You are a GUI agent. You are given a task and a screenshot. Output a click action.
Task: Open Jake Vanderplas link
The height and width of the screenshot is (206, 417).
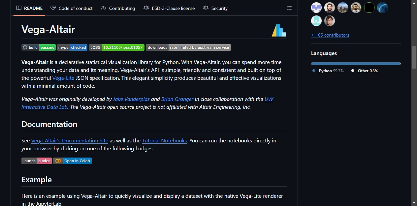click(131, 99)
